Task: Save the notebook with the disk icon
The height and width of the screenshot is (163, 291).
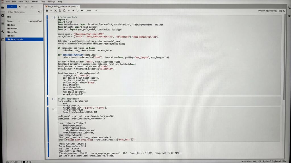Action: tap(47, 11)
